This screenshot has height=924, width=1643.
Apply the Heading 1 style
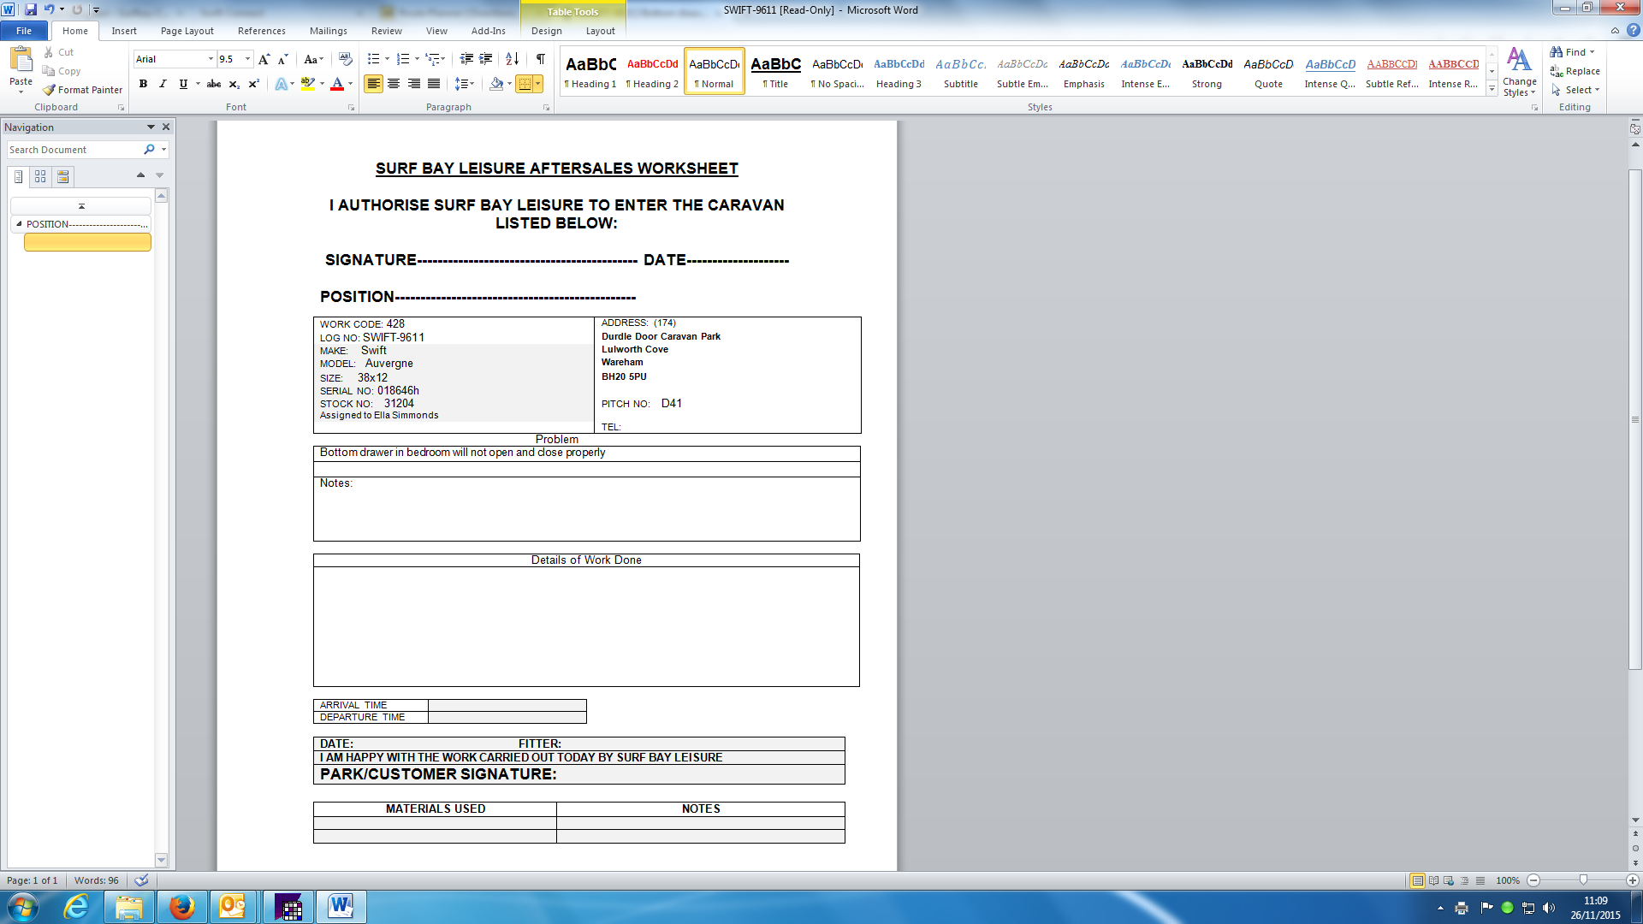[x=590, y=71]
